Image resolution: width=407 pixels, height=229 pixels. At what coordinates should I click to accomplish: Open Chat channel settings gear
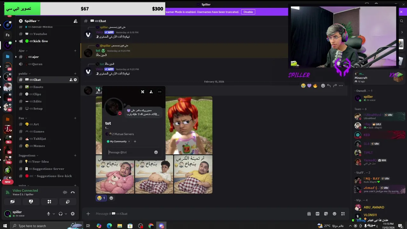tap(75, 80)
